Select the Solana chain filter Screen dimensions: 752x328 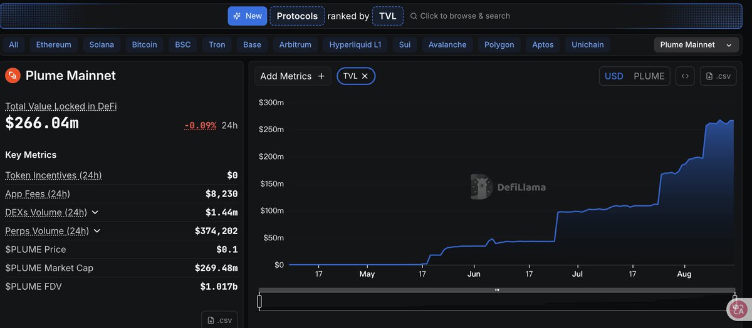(x=102, y=44)
